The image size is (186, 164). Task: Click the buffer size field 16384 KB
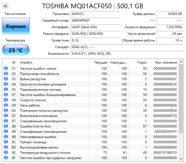pyautogui.click(x=170, y=14)
